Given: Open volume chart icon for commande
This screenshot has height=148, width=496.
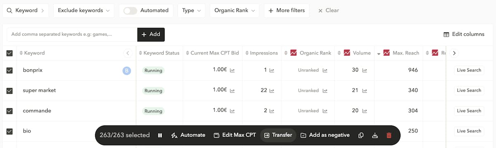Looking at the screenshot, I should click(x=365, y=111).
